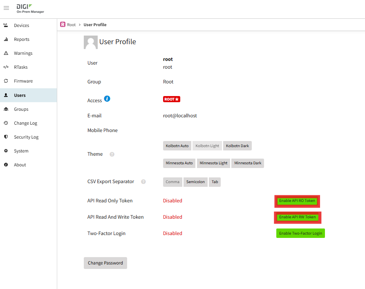Viewport: 365px width, 289px height.
Task: Choose Tab as CSV separator
Action: coord(215,182)
